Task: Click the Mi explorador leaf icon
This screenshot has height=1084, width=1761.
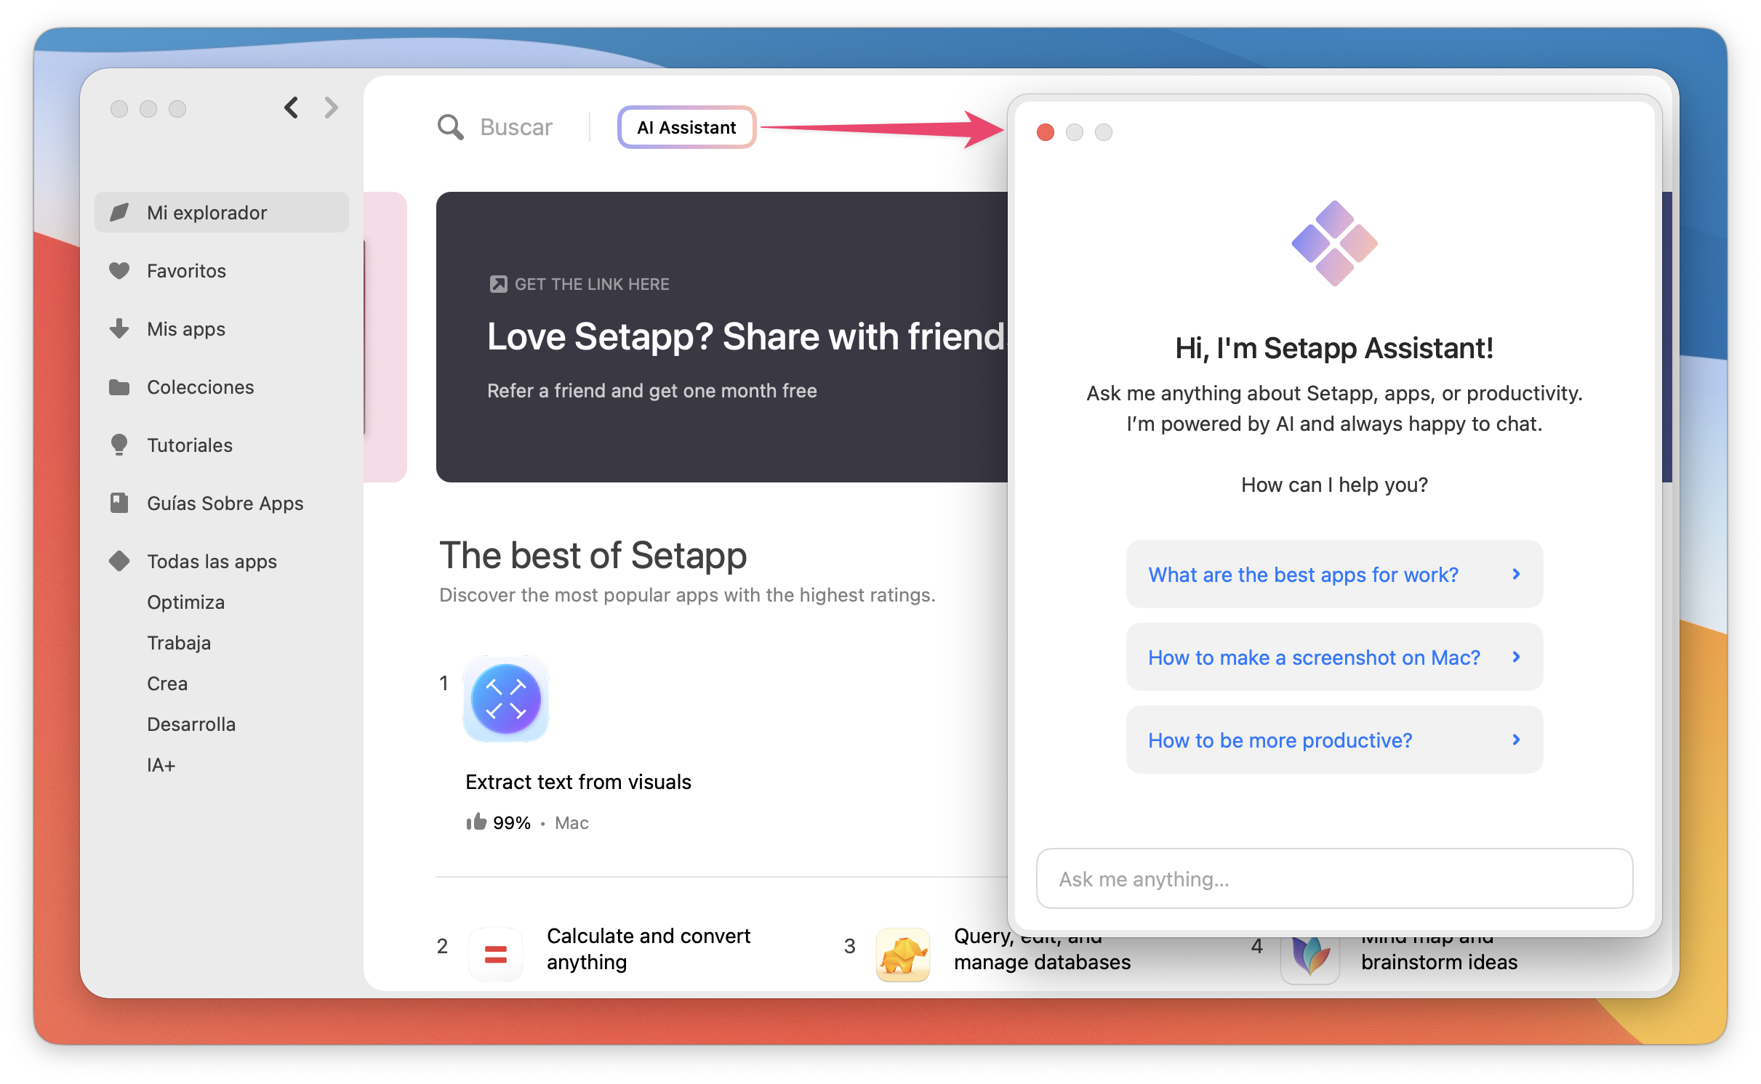Action: coord(119,212)
